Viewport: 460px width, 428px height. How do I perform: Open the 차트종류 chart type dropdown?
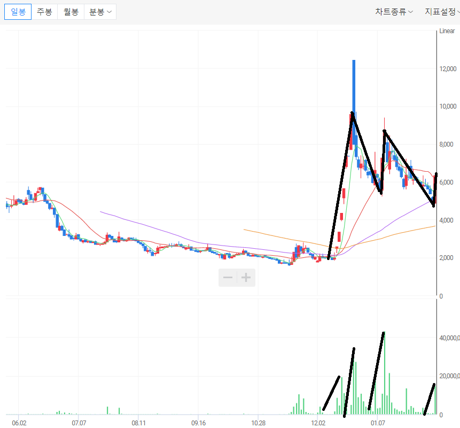pyautogui.click(x=394, y=12)
